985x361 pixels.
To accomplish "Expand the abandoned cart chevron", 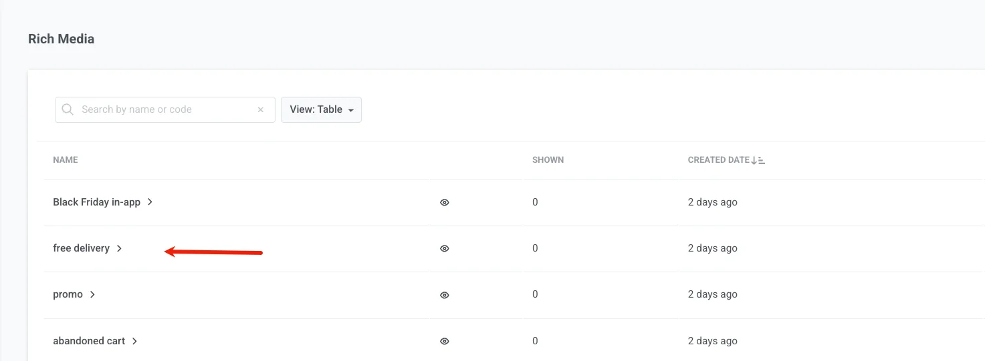I will click(x=135, y=341).
